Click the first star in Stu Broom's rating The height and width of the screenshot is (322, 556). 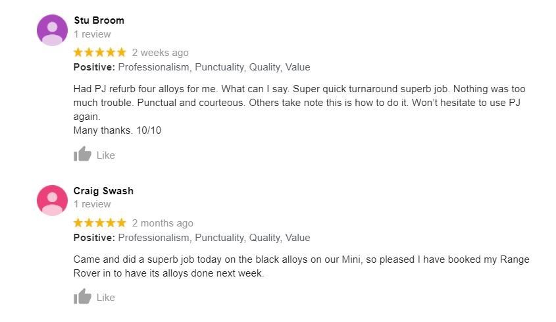pyautogui.click(x=78, y=53)
